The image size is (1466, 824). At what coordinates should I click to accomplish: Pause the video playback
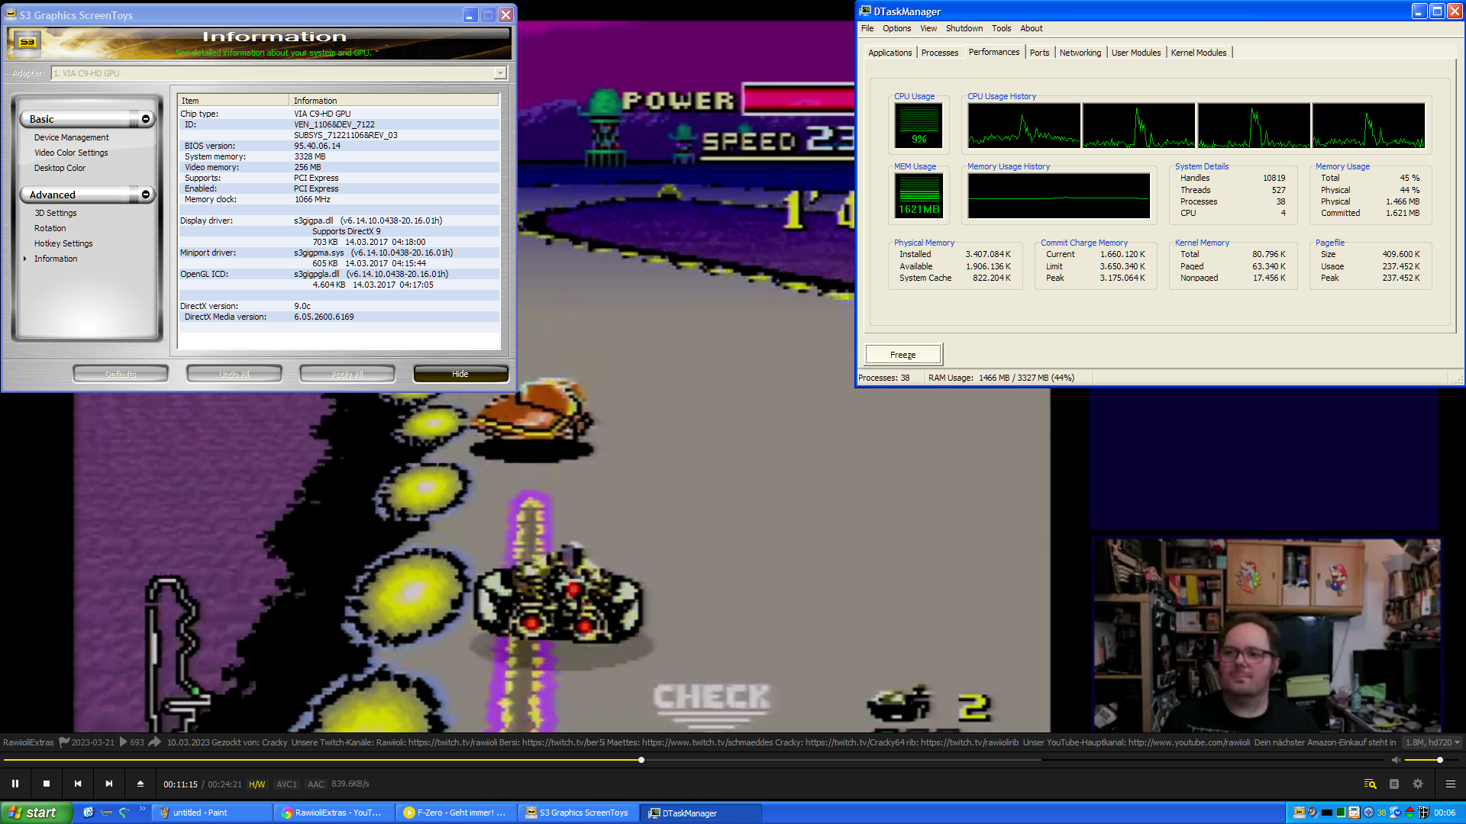[x=15, y=784]
